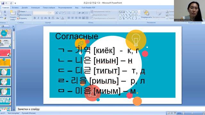
Task: Open Customize Quick Access Toolbar arrow
Action: click(x=15, y=3)
